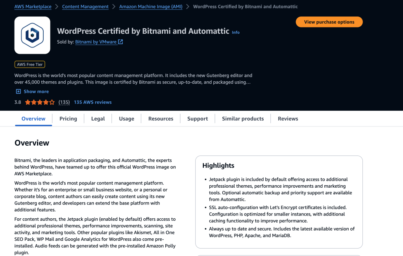The image size is (403, 256).
Task: Open the Usage tab
Action: [x=126, y=119]
